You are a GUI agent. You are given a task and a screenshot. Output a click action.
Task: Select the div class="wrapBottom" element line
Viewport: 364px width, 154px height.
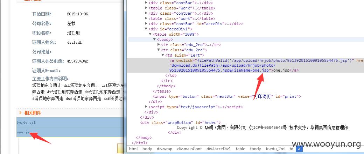coord(180,123)
